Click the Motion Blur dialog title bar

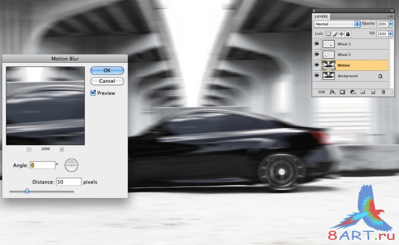(65, 59)
